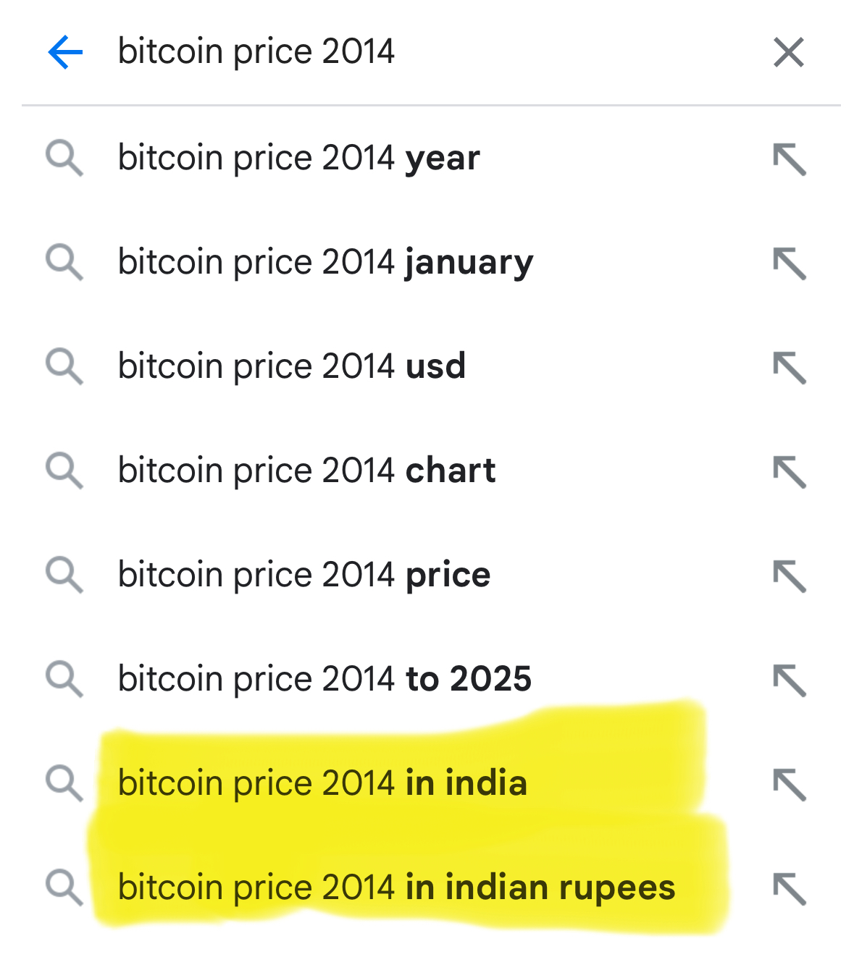Tap arrow icon beside 'price' suggestion
Screen dimensions: 854x978
(x=789, y=576)
